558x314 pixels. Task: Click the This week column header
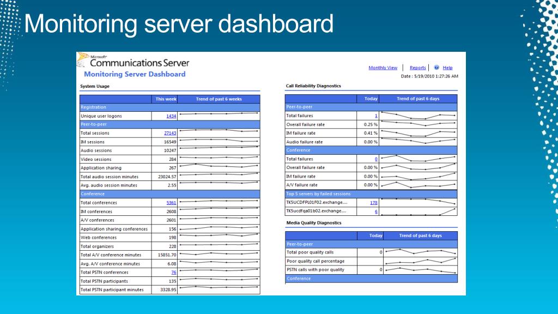coord(166,99)
